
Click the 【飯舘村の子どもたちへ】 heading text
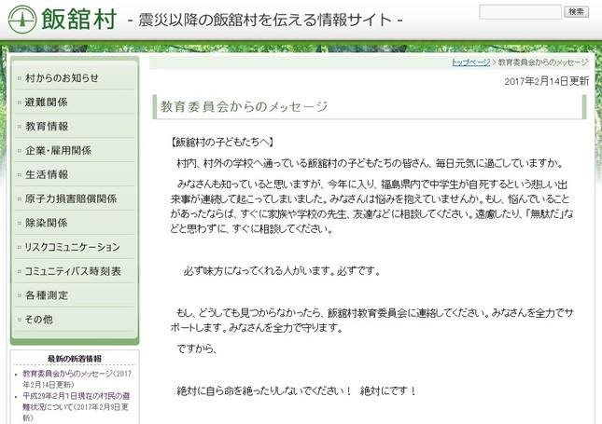(221, 143)
